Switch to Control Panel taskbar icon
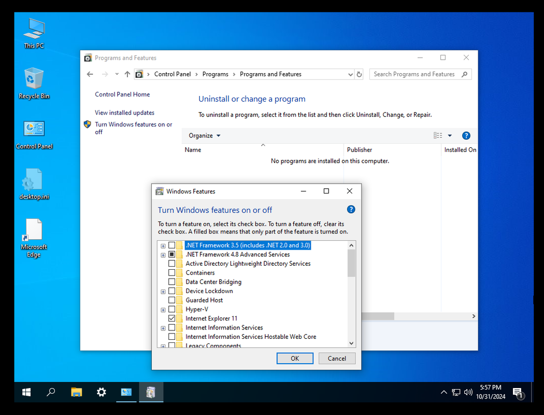The height and width of the screenshot is (415, 544). (126, 392)
